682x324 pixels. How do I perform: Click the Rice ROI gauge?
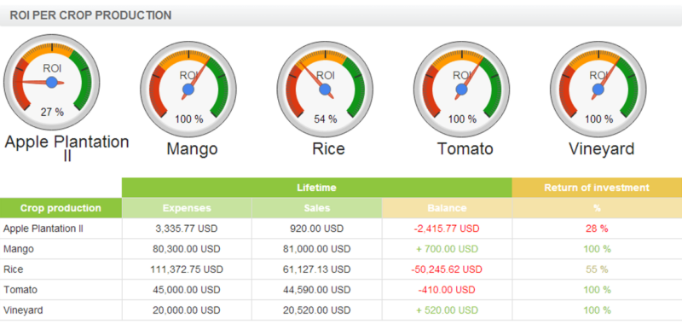pyautogui.click(x=325, y=90)
